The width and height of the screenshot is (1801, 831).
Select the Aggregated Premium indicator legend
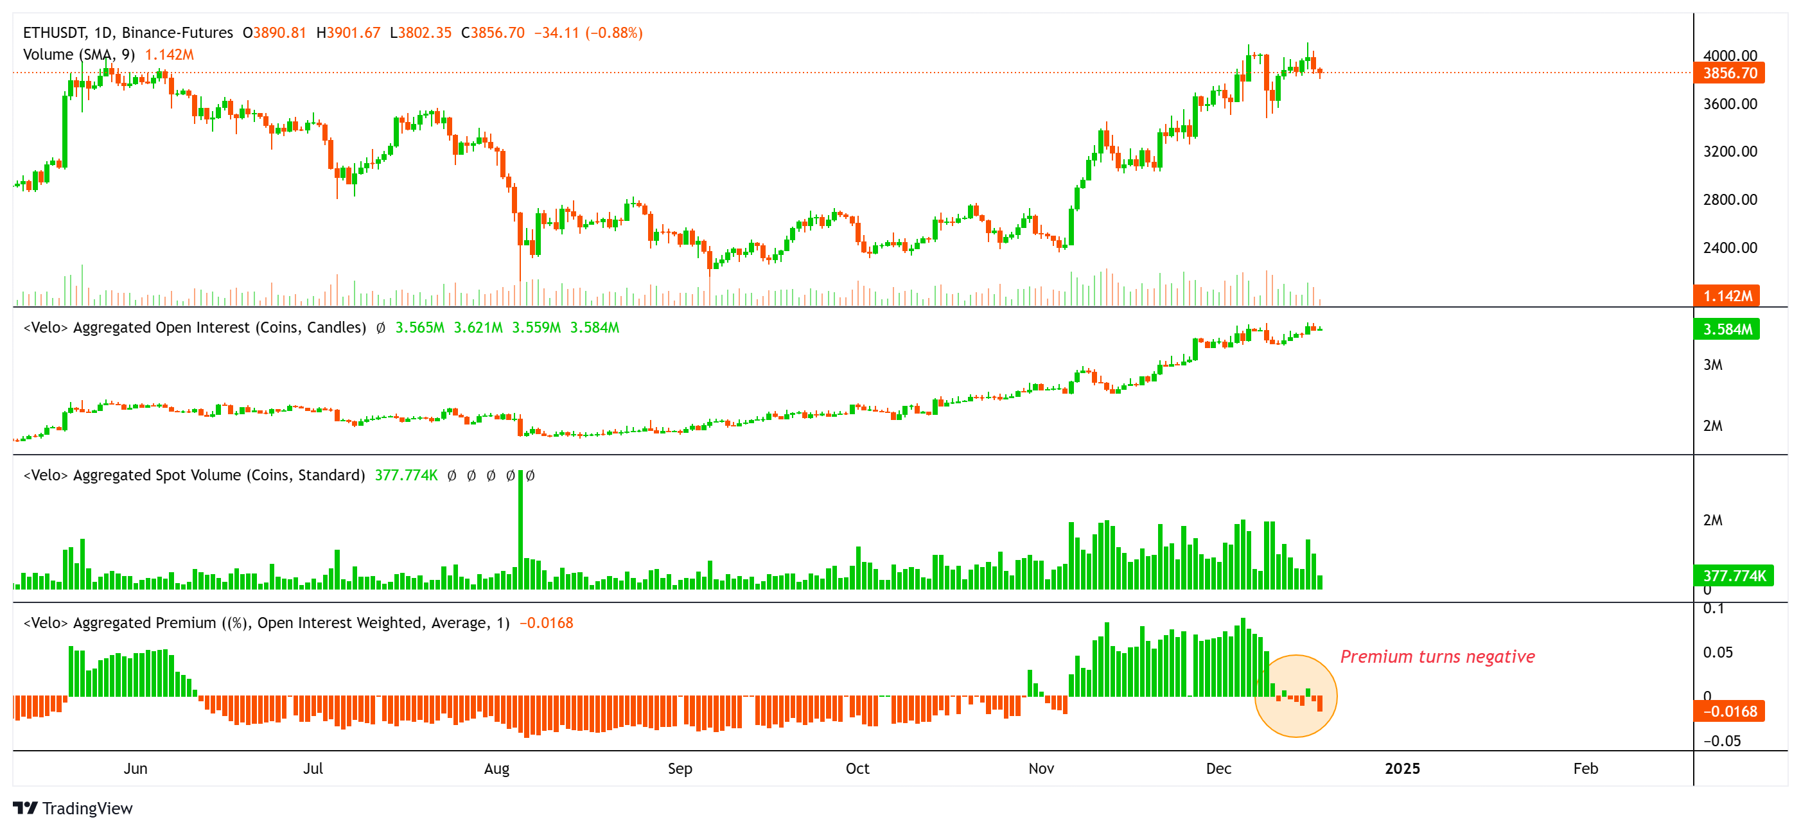click(267, 623)
